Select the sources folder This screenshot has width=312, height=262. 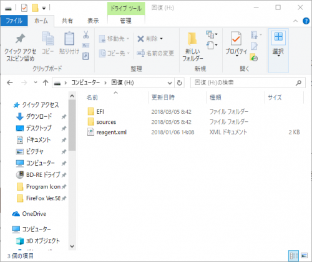click(x=106, y=122)
